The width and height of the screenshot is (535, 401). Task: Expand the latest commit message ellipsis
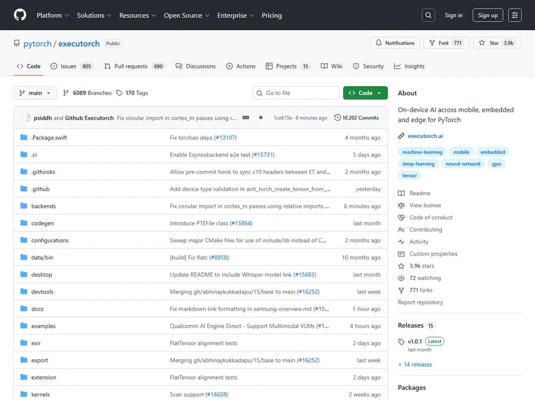(x=245, y=117)
